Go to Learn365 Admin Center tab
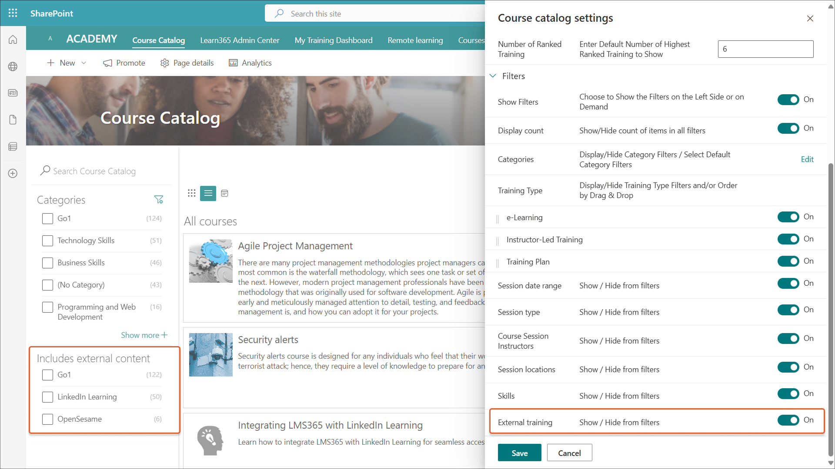Viewport: 835px width, 469px height. 240,40
